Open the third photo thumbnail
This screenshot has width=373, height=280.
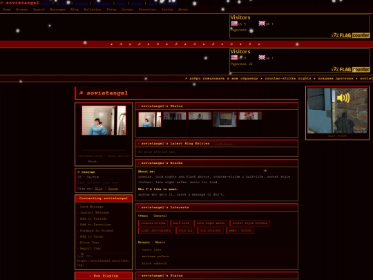(200, 116)
